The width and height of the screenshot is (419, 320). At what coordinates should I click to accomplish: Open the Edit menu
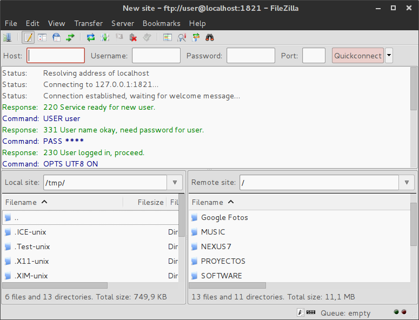tap(32, 23)
